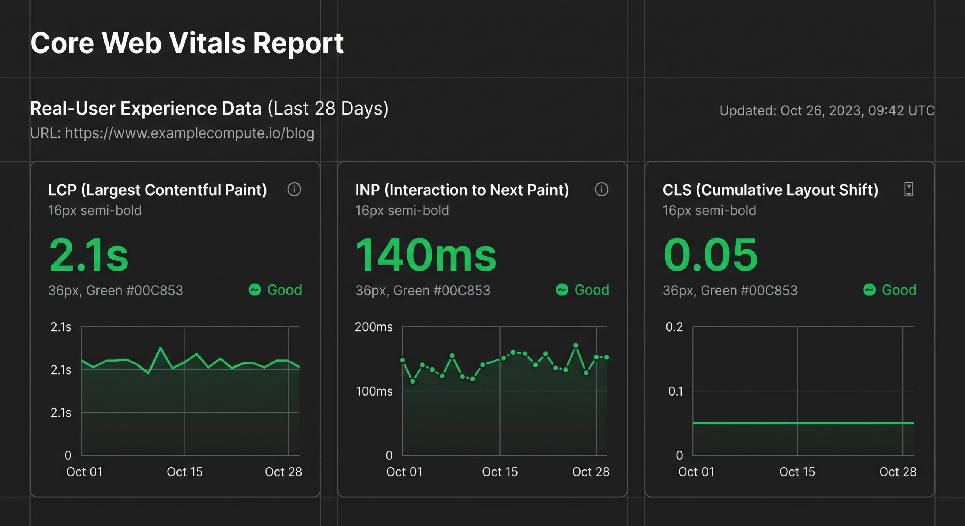Click Oct 28 label under the INP chart
The height and width of the screenshot is (526, 965).
coord(591,472)
